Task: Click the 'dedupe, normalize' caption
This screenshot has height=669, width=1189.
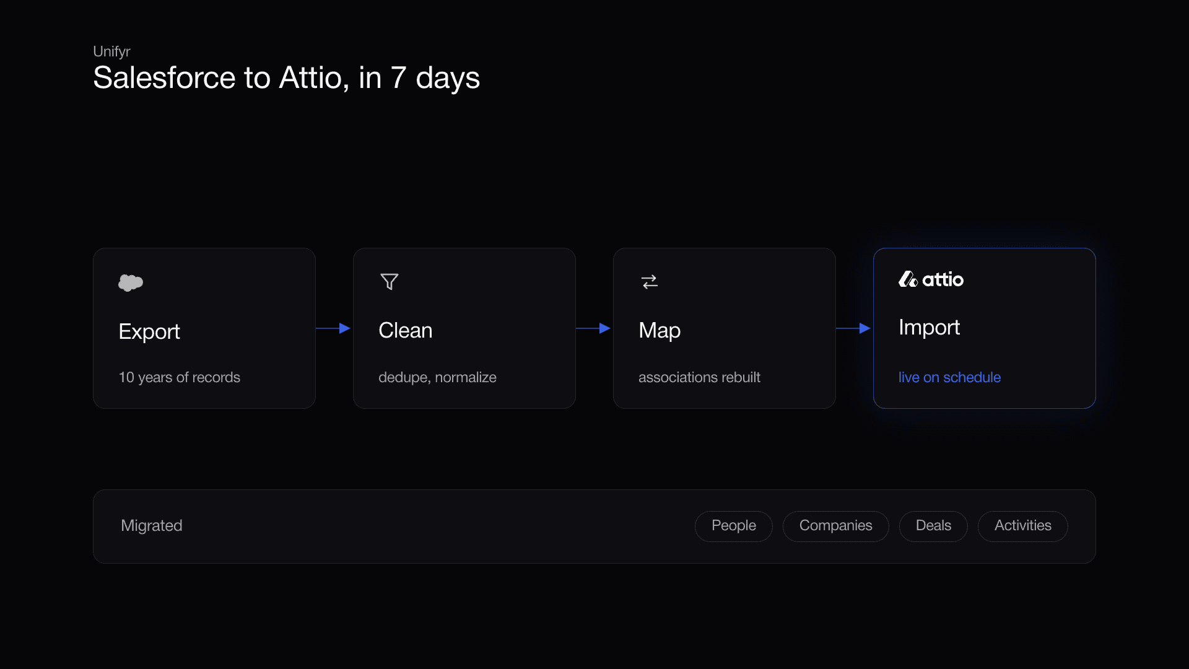Action: (437, 377)
